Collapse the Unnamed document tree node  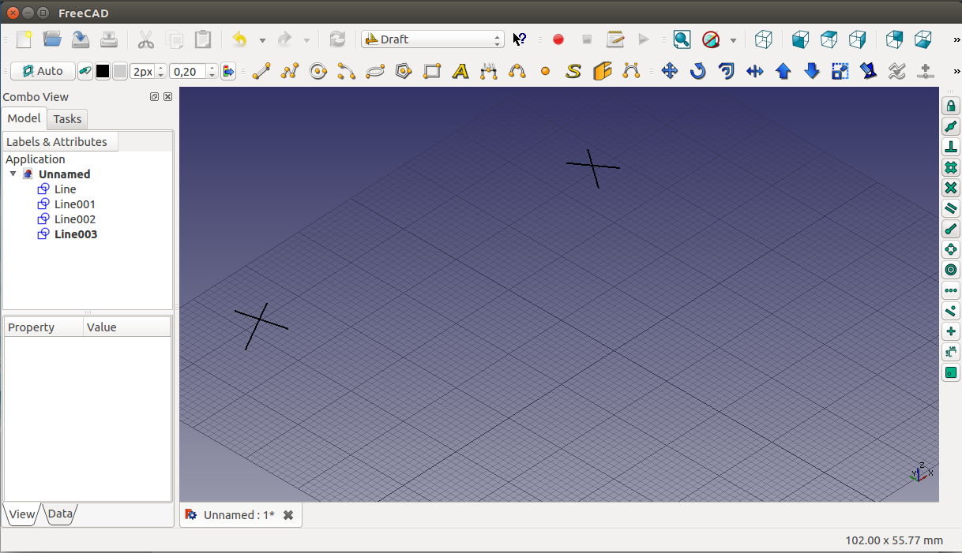13,174
